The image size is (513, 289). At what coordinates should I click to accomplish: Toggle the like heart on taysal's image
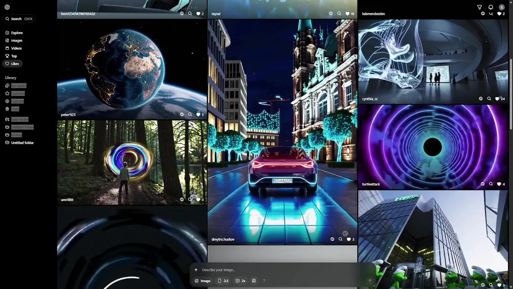pos(347,14)
